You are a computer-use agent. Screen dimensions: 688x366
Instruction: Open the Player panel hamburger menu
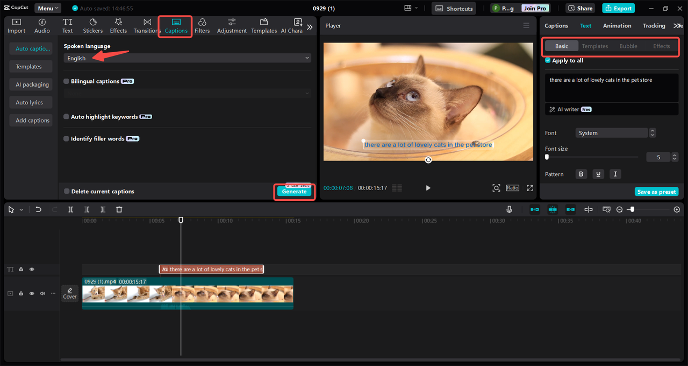(x=526, y=25)
